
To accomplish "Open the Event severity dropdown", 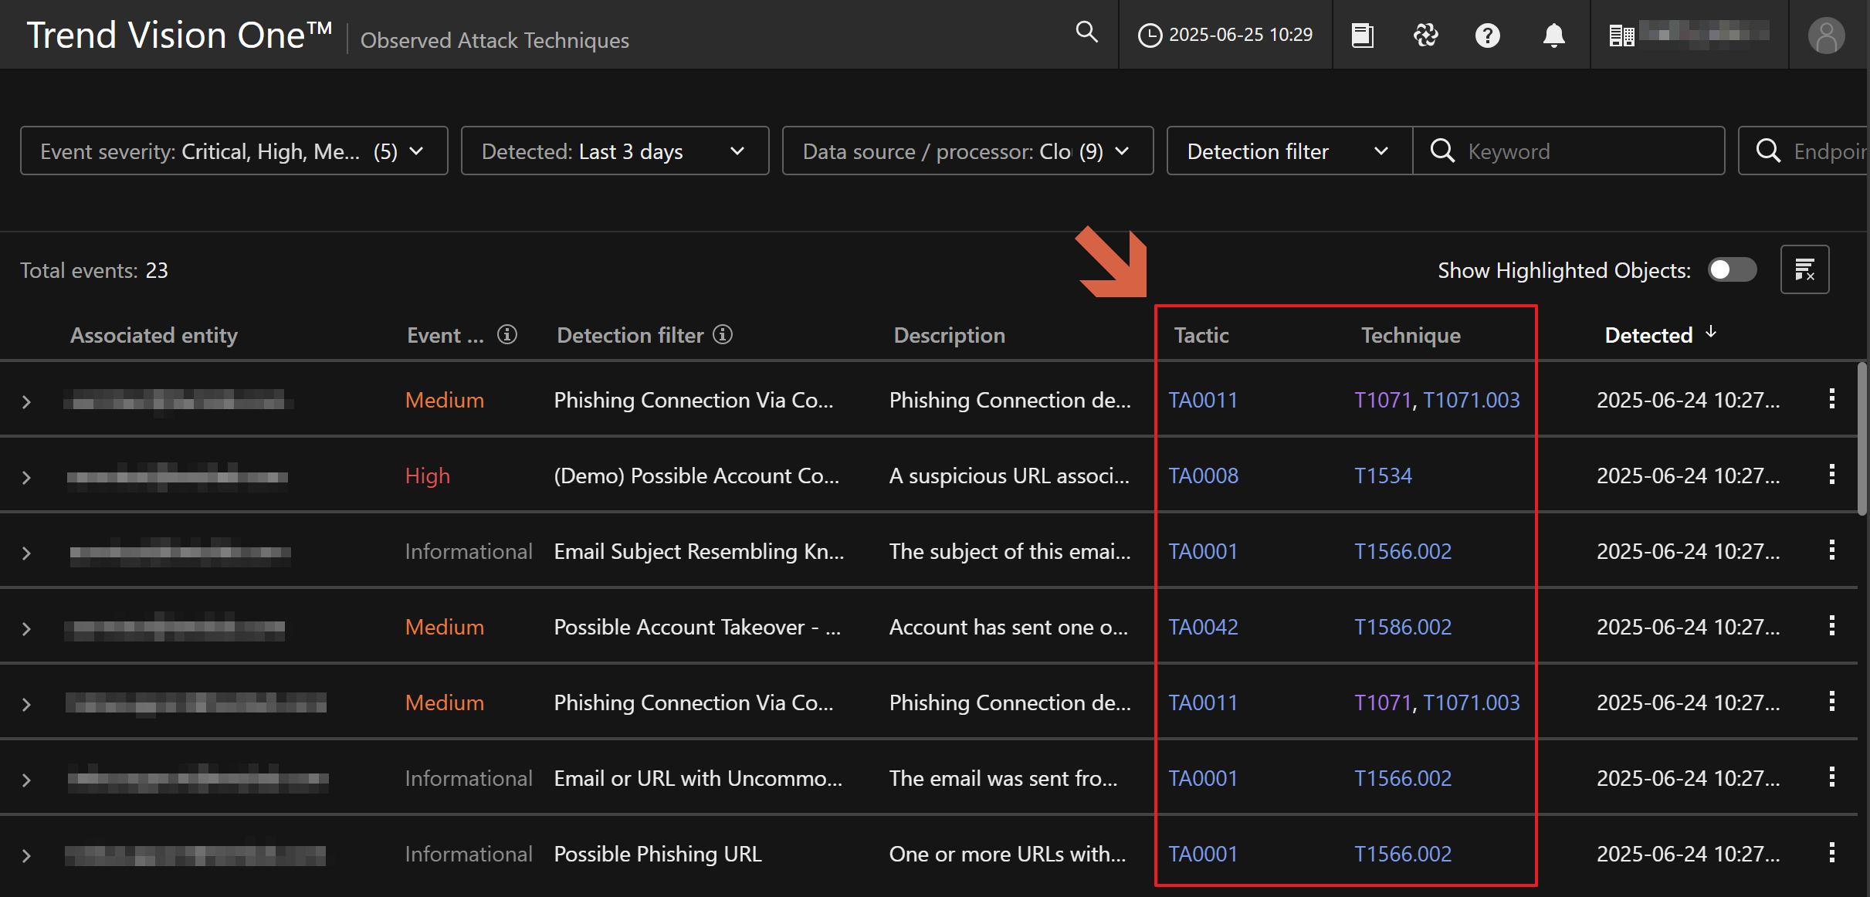I will (x=233, y=151).
